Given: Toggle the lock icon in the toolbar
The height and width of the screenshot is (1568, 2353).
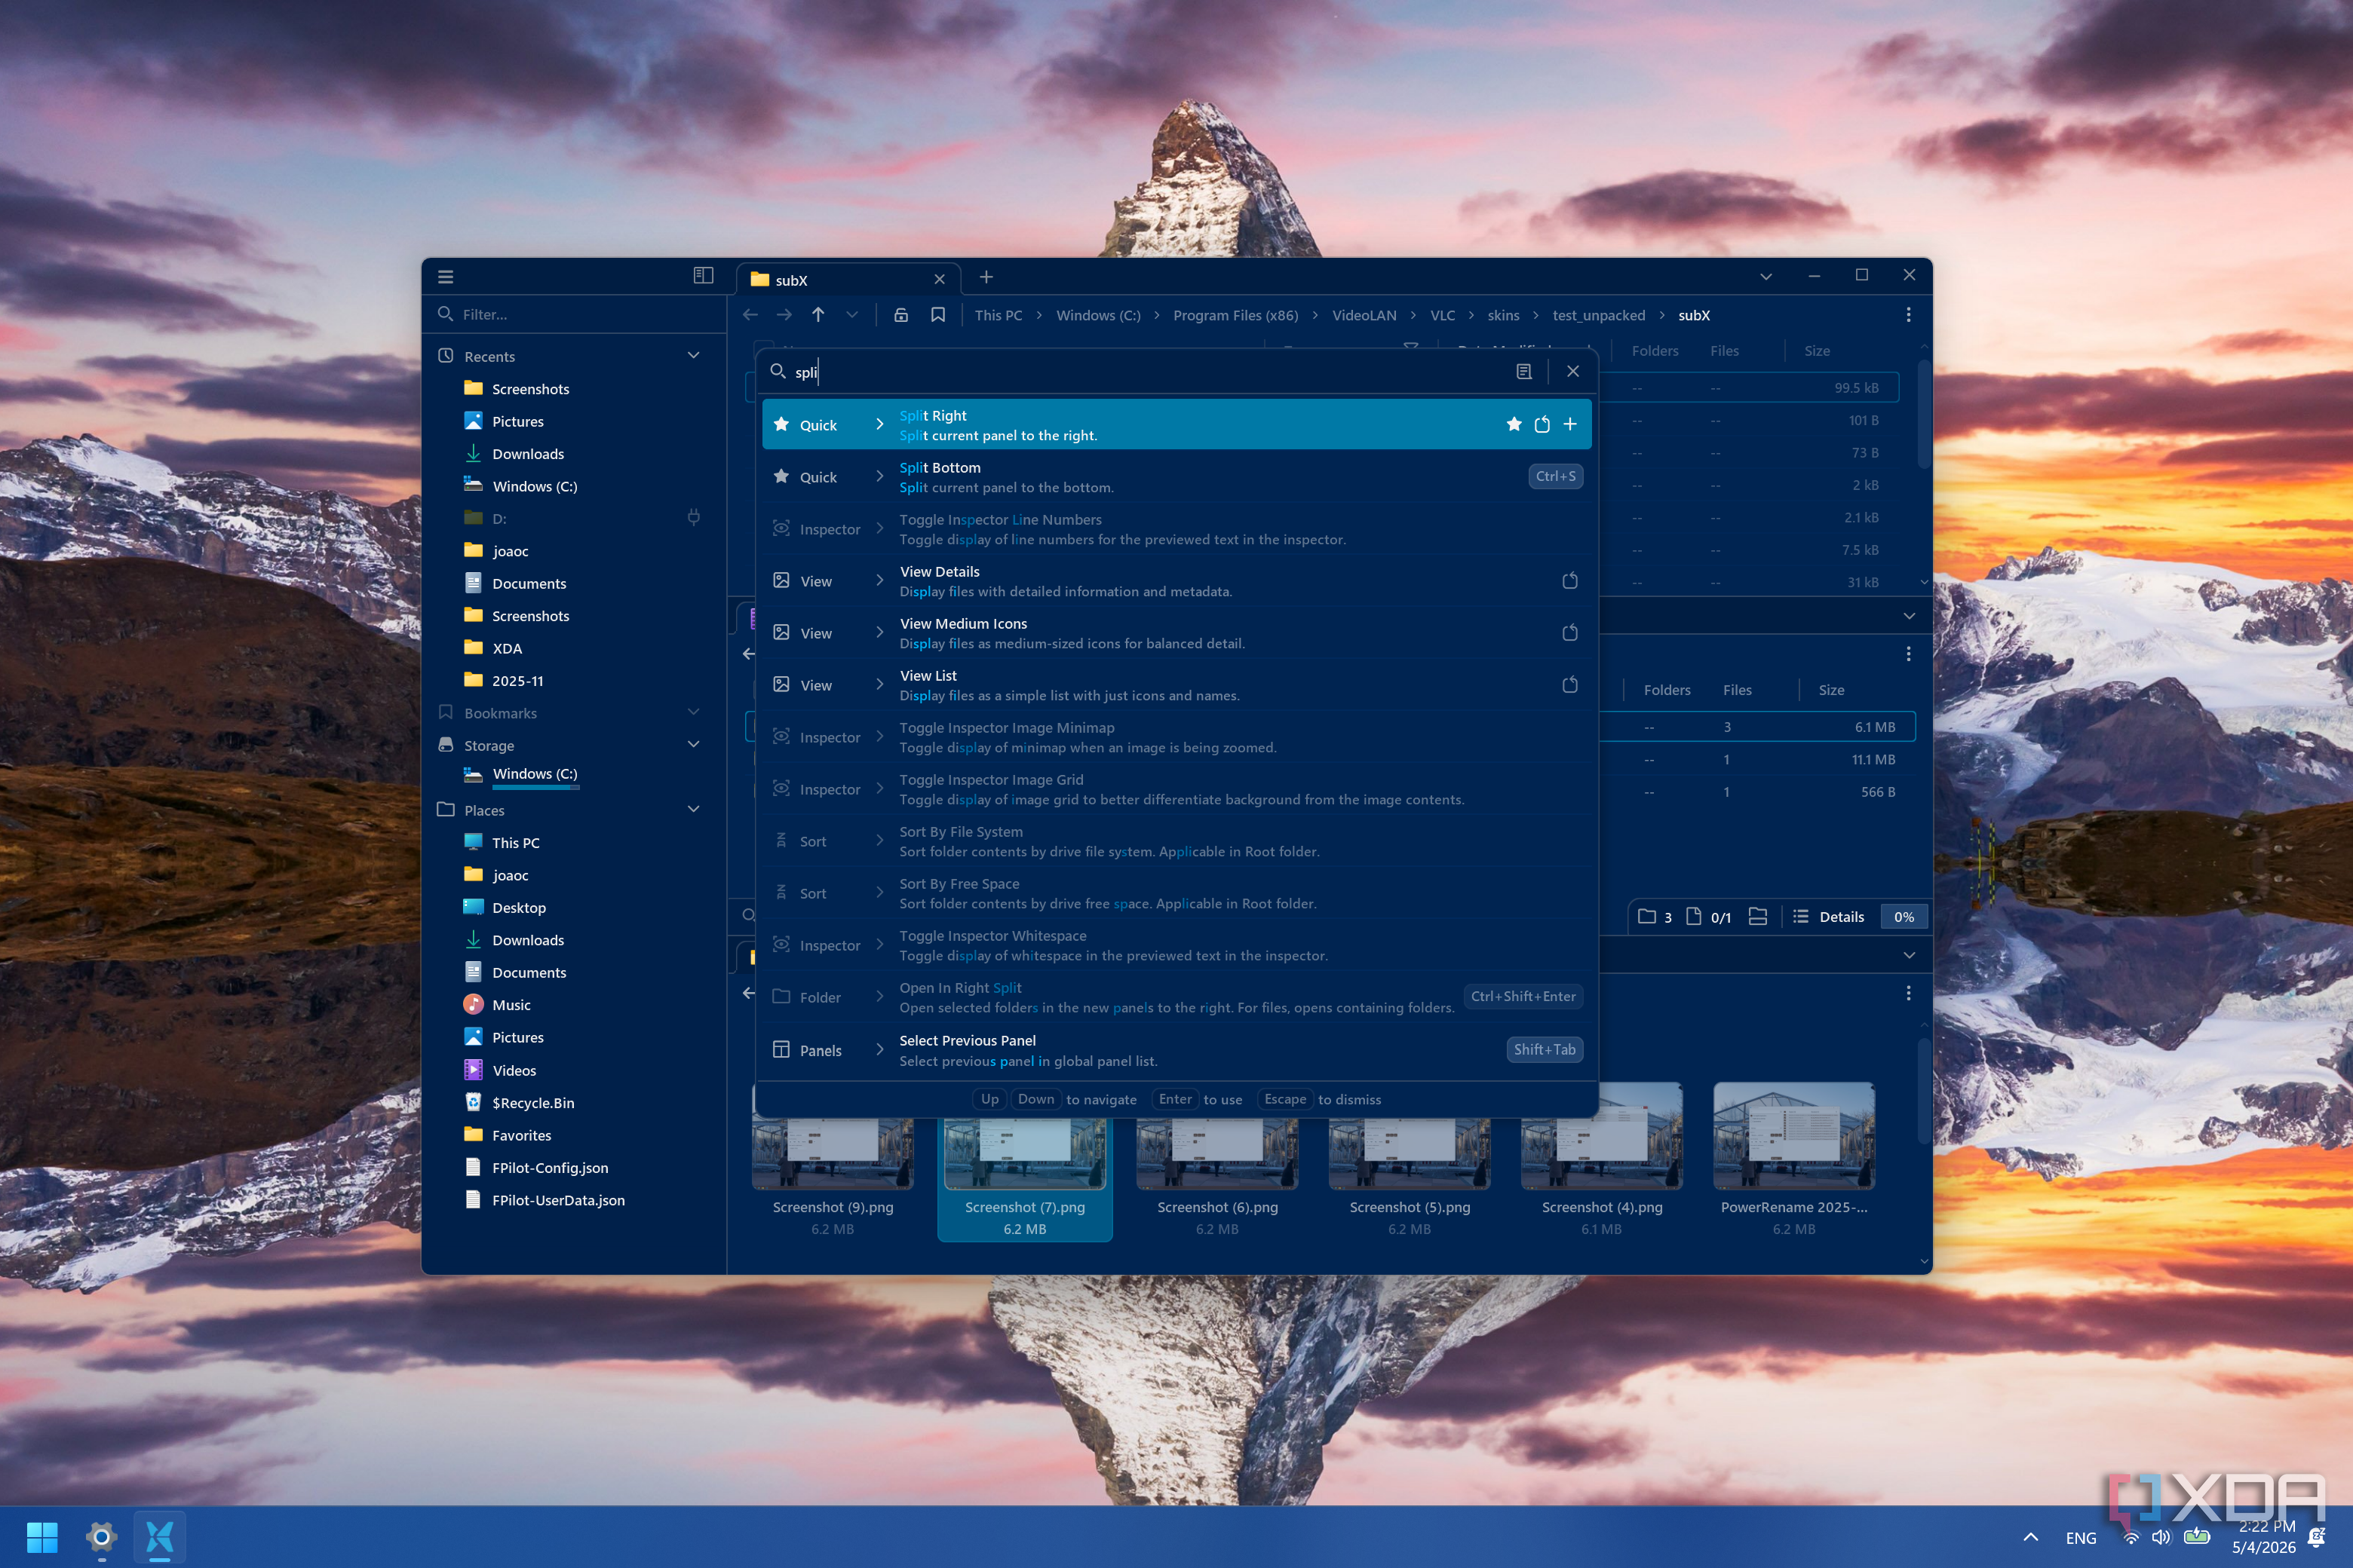Looking at the screenshot, I should point(901,315).
